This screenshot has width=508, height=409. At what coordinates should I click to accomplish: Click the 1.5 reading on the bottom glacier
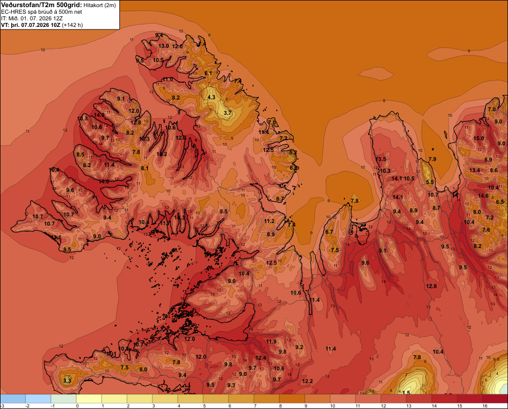[x=406, y=392]
